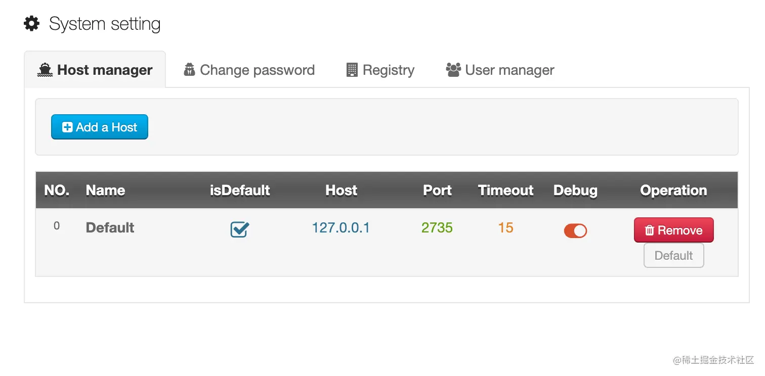Viewport: 765px width, 376px height.
Task: Click the Name column header
Action: click(105, 191)
